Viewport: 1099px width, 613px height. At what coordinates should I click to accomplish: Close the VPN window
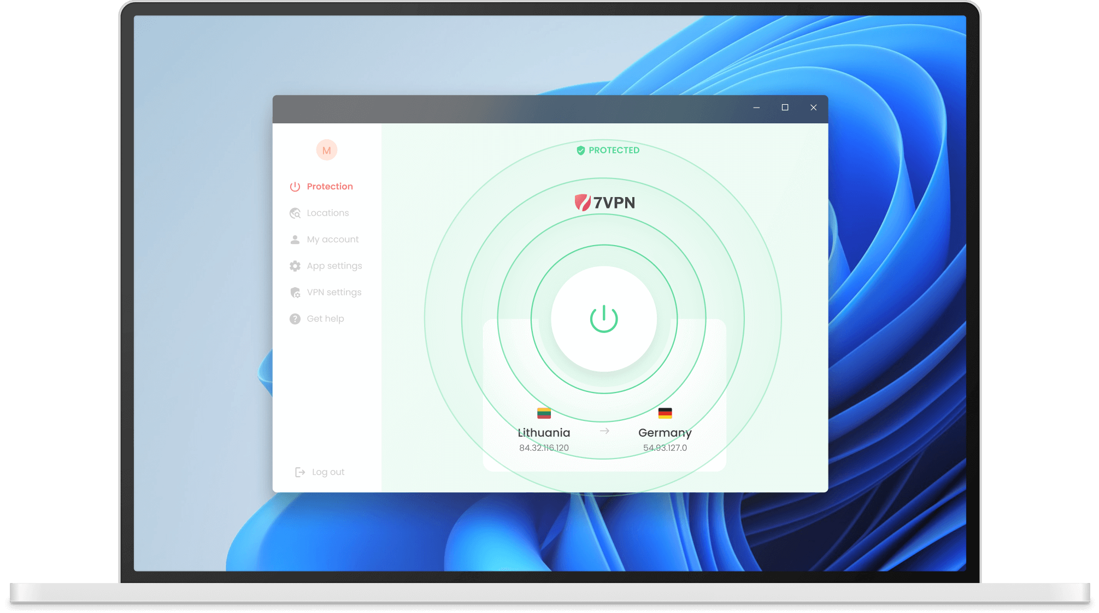point(814,108)
